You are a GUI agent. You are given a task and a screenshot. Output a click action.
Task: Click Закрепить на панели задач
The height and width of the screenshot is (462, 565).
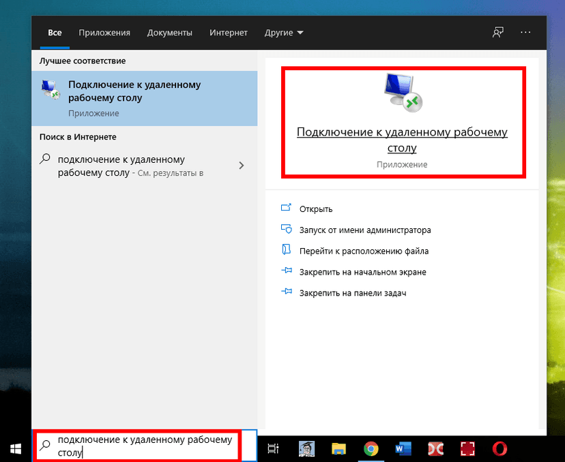[x=352, y=293]
